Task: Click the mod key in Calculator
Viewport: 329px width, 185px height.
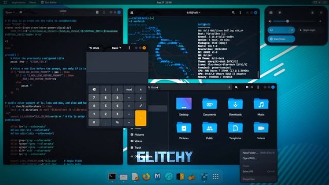Action: tap(129, 89)
